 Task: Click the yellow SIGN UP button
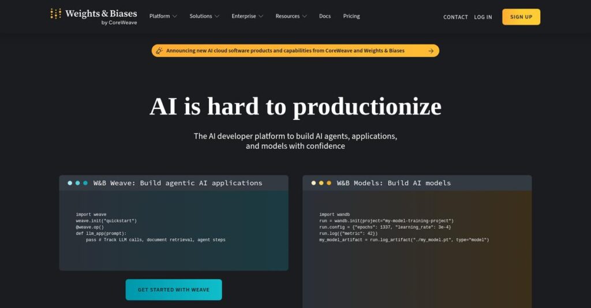point(521,17)
